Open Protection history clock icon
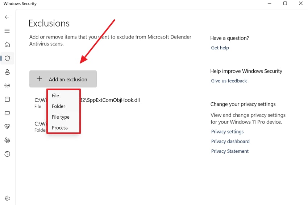Image resolution: width=308 pixels, height=205 pixels. coord(7,154)
